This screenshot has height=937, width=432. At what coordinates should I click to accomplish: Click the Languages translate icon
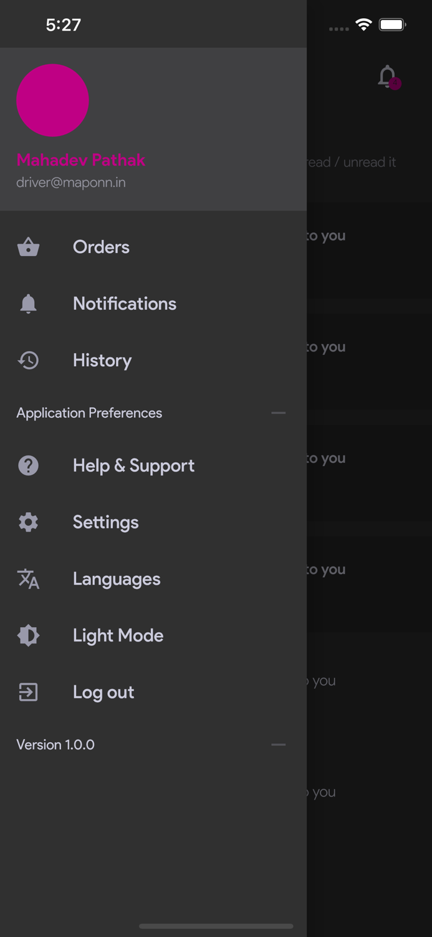28,579
